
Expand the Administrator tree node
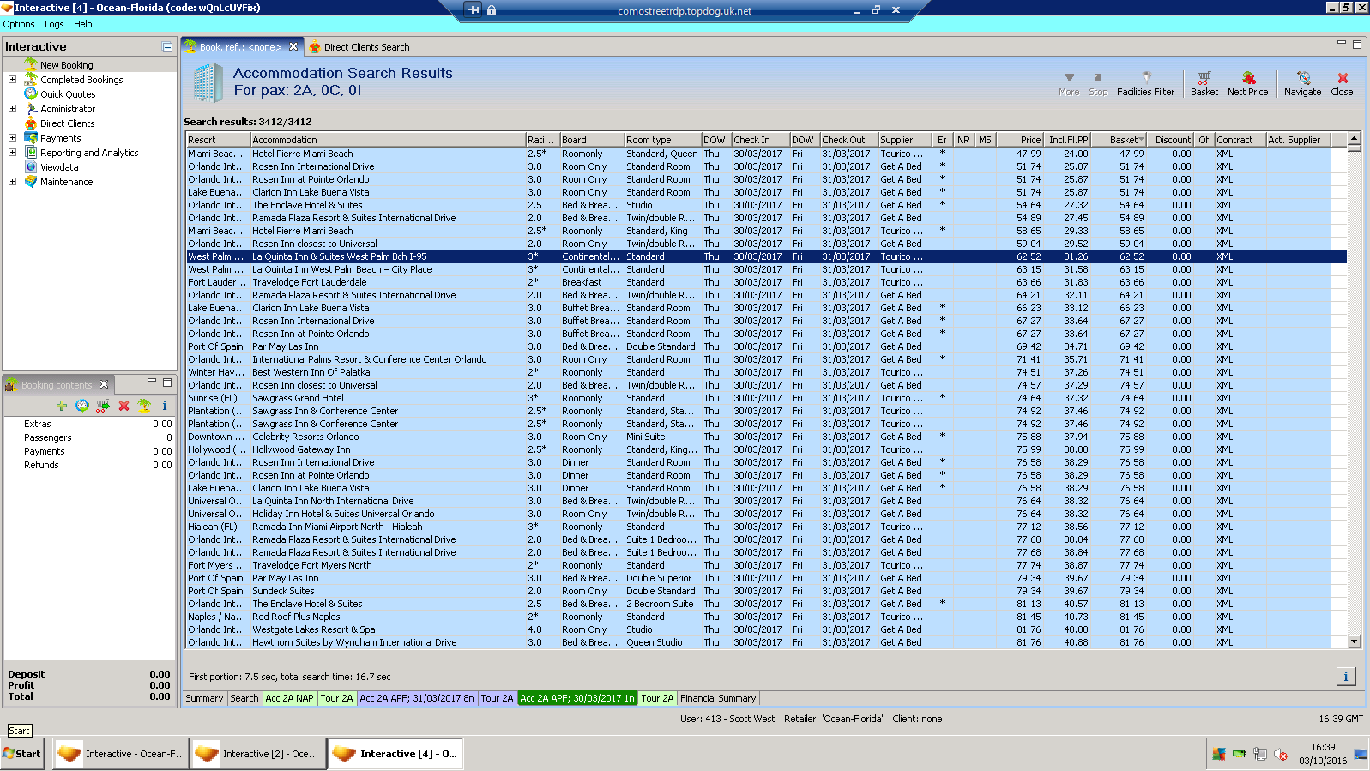(x=12, y=109)
